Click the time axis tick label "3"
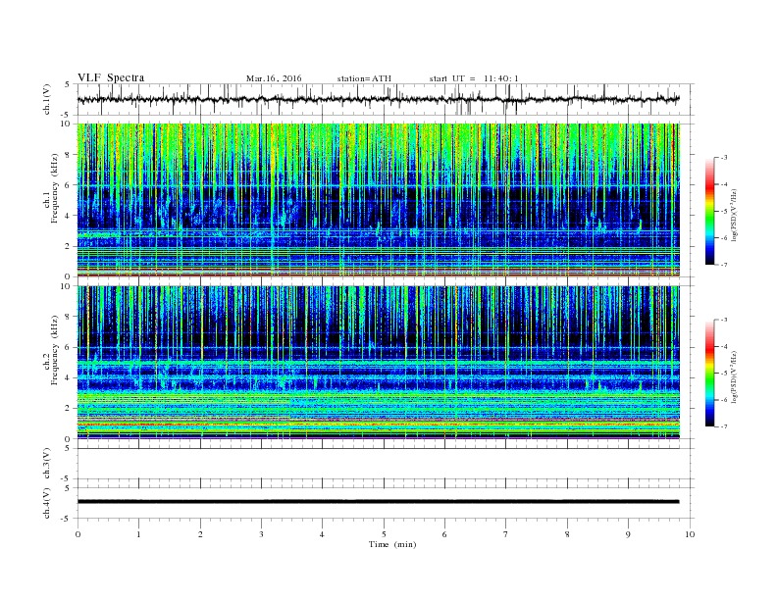This screenshot has height=600, width=777. (261, 534)
